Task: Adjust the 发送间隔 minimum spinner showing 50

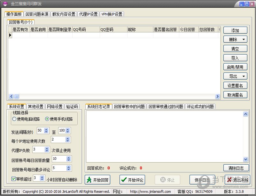Action: click(x=46, y=131)
